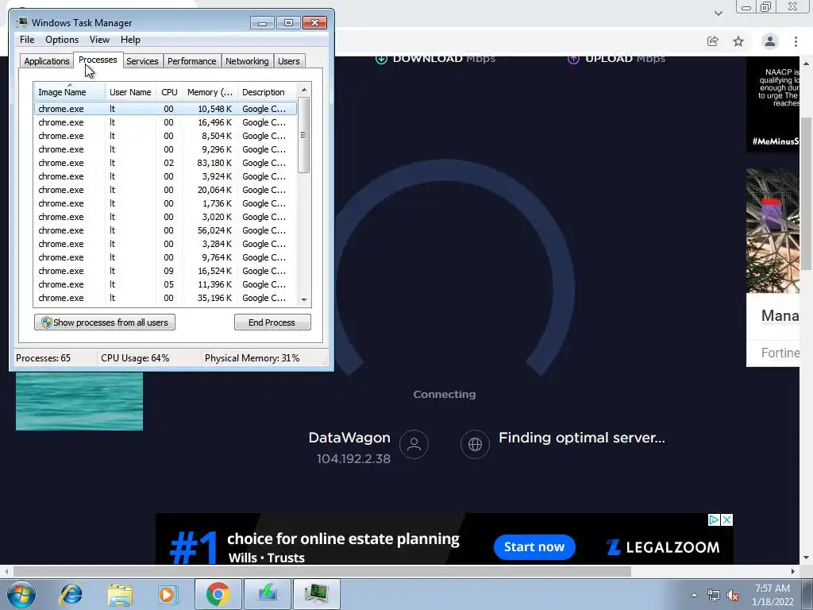Click Task Manager icon in taskbar
Screen dimensions: 813x610
click(317, 594)
